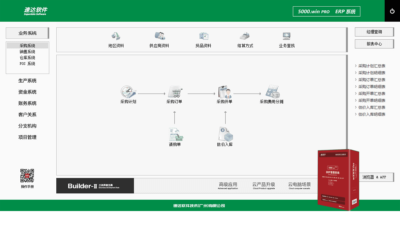This screenshot has width=400, height=233.
Task: Click the 采购订单 icon in the flowchart
Action: pyautogui.click(x=174, y=95)
